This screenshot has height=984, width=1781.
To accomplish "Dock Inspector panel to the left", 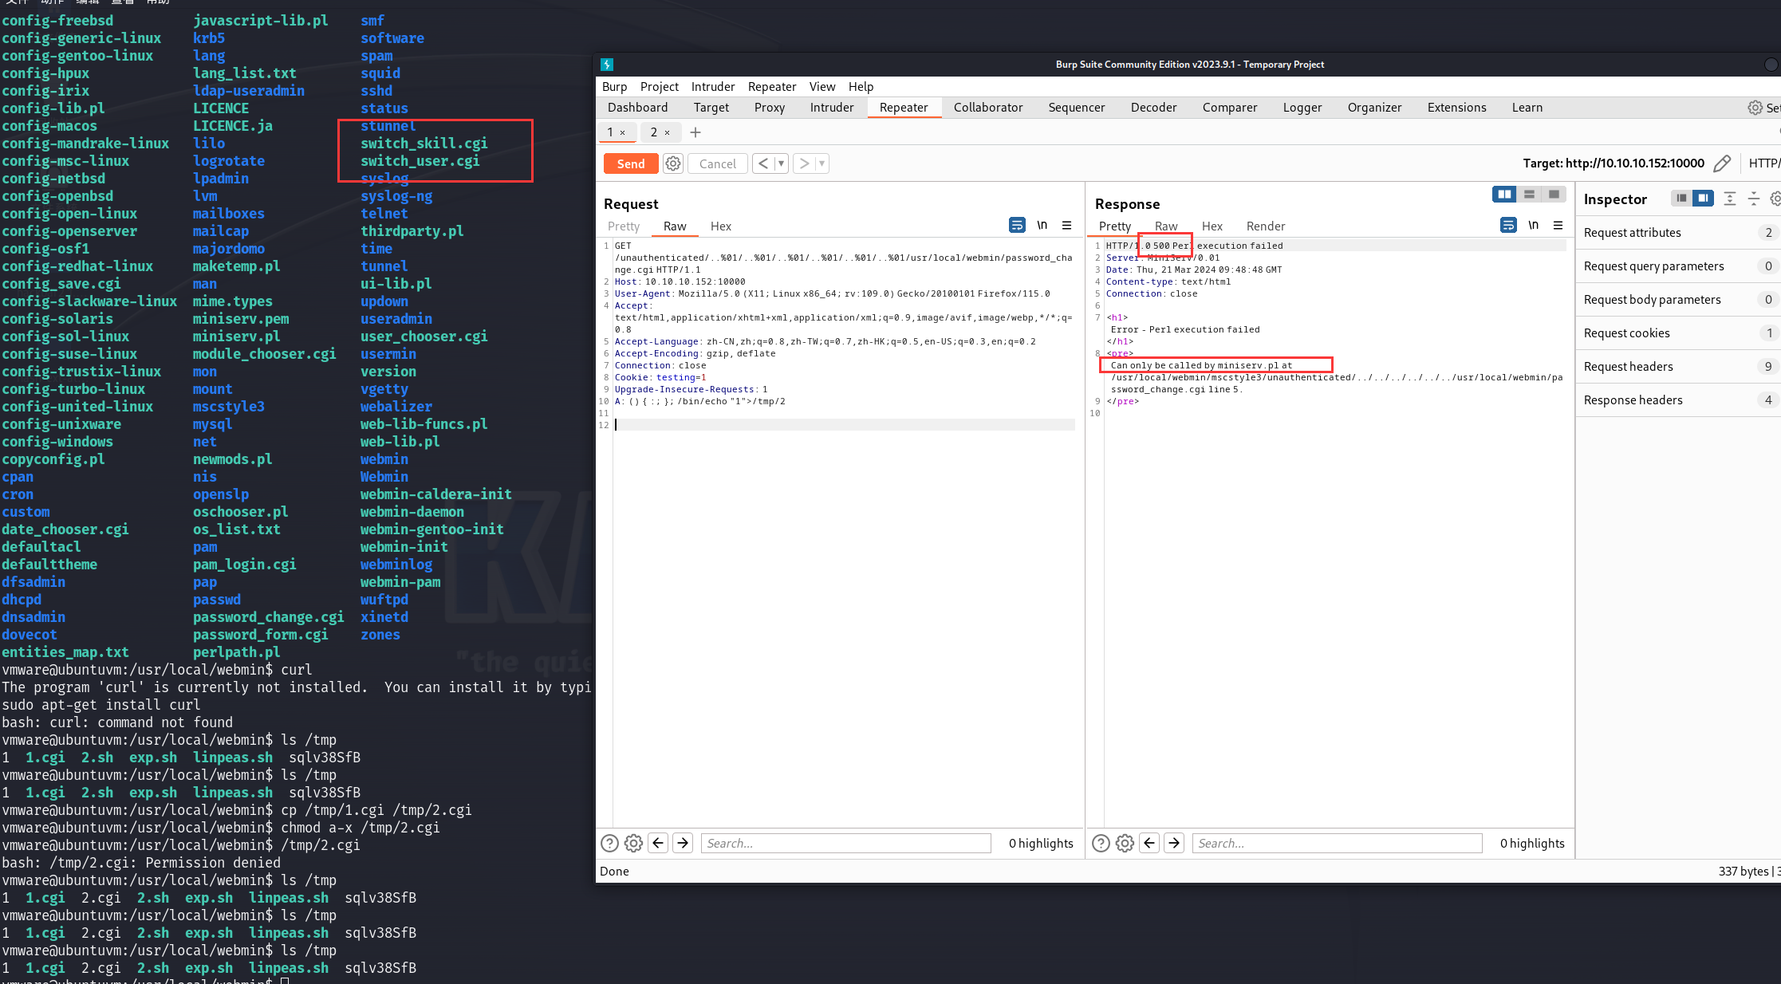I will pos(1681,198).
